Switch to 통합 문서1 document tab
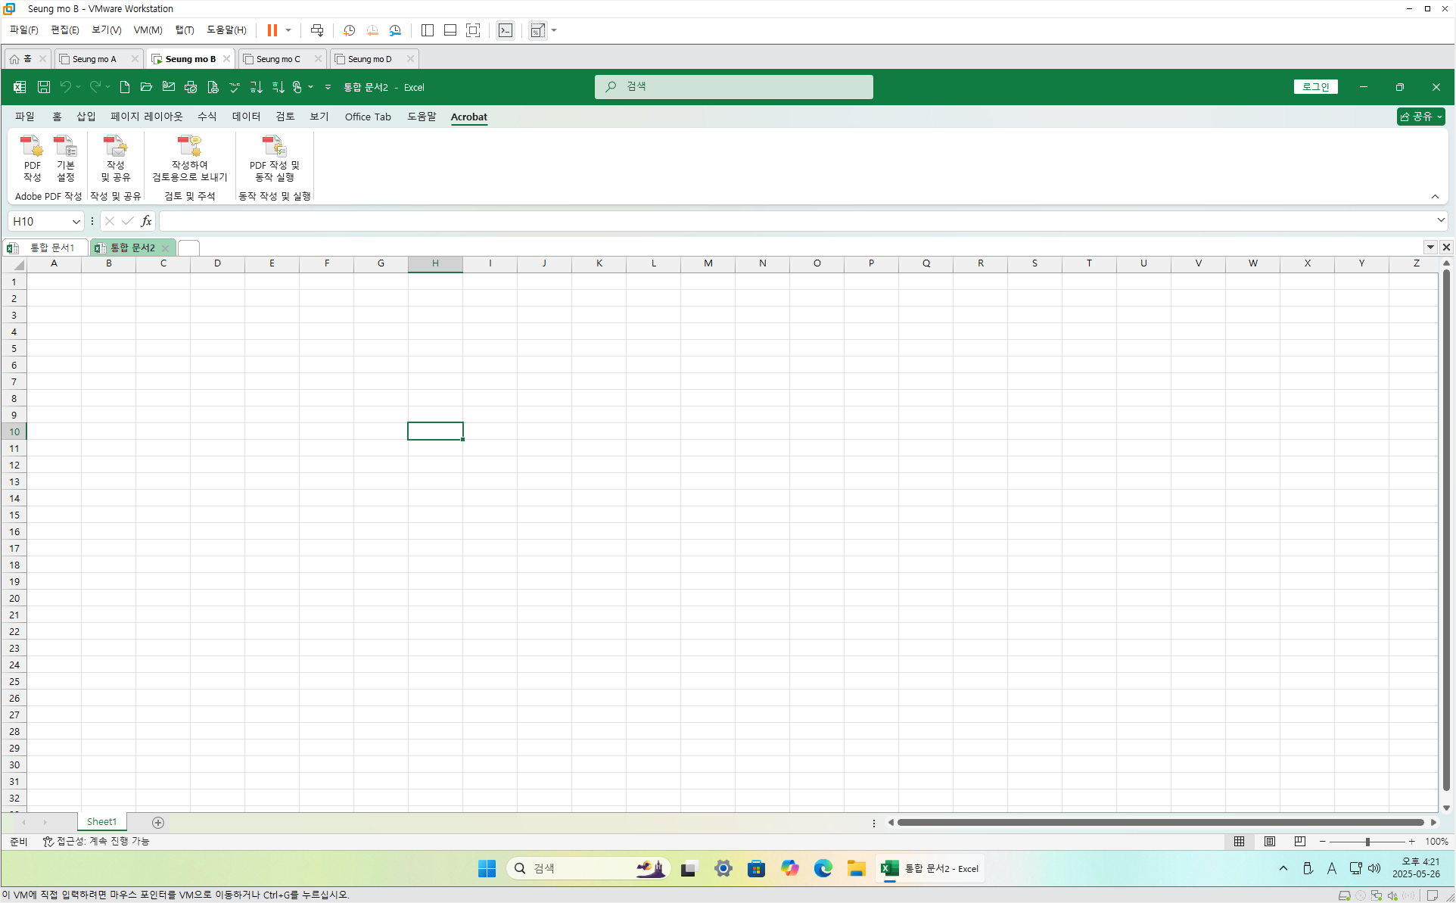This screenshot has width=1456, height=903. 51,248
